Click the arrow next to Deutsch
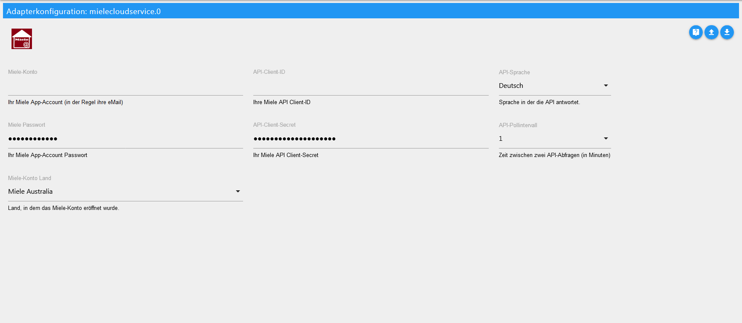Screen dimensions: 742x323 point(606,86)
